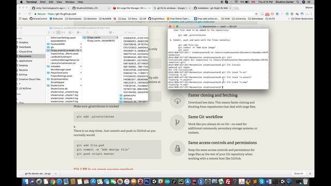
Task: Click Finder share button
Action: (x=87, y=33)
